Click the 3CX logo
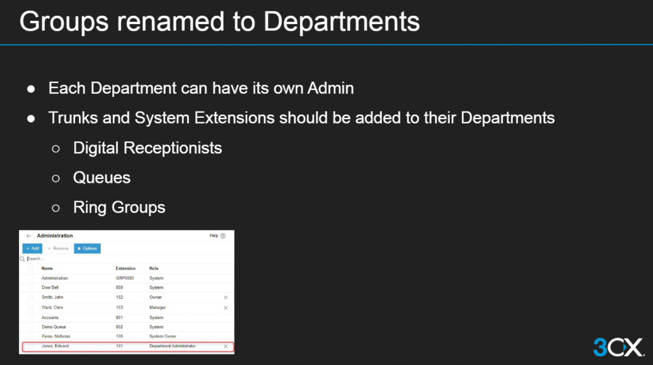This screenshot has width=653, height=365. [618, 347]
